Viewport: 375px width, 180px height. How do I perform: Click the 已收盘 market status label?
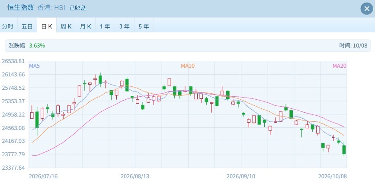pos(78,8)
